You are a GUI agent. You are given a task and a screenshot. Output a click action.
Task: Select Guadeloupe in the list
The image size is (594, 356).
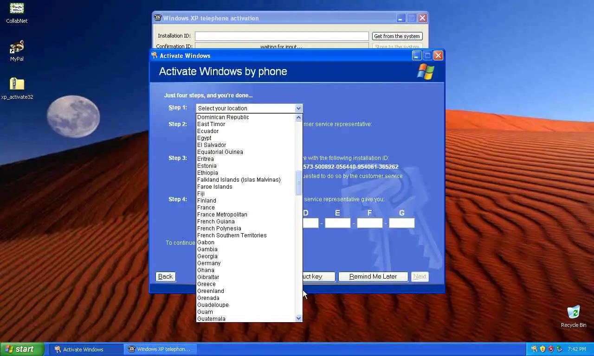point(246,305)
